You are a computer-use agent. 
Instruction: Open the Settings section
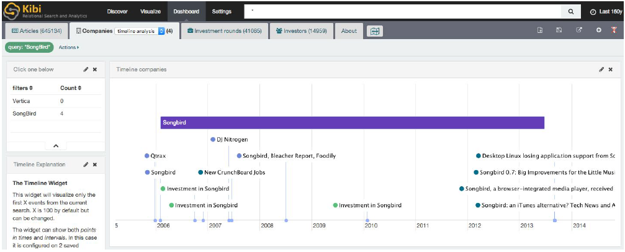pyautogui.click(x=222, y=12)
